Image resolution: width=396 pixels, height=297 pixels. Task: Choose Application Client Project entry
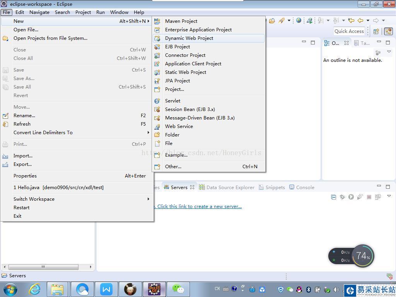[208, 64]
